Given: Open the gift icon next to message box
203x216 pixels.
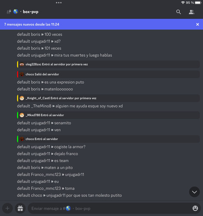Looking at the screenshot, I should pyautogui.click(x=20, y=208).
